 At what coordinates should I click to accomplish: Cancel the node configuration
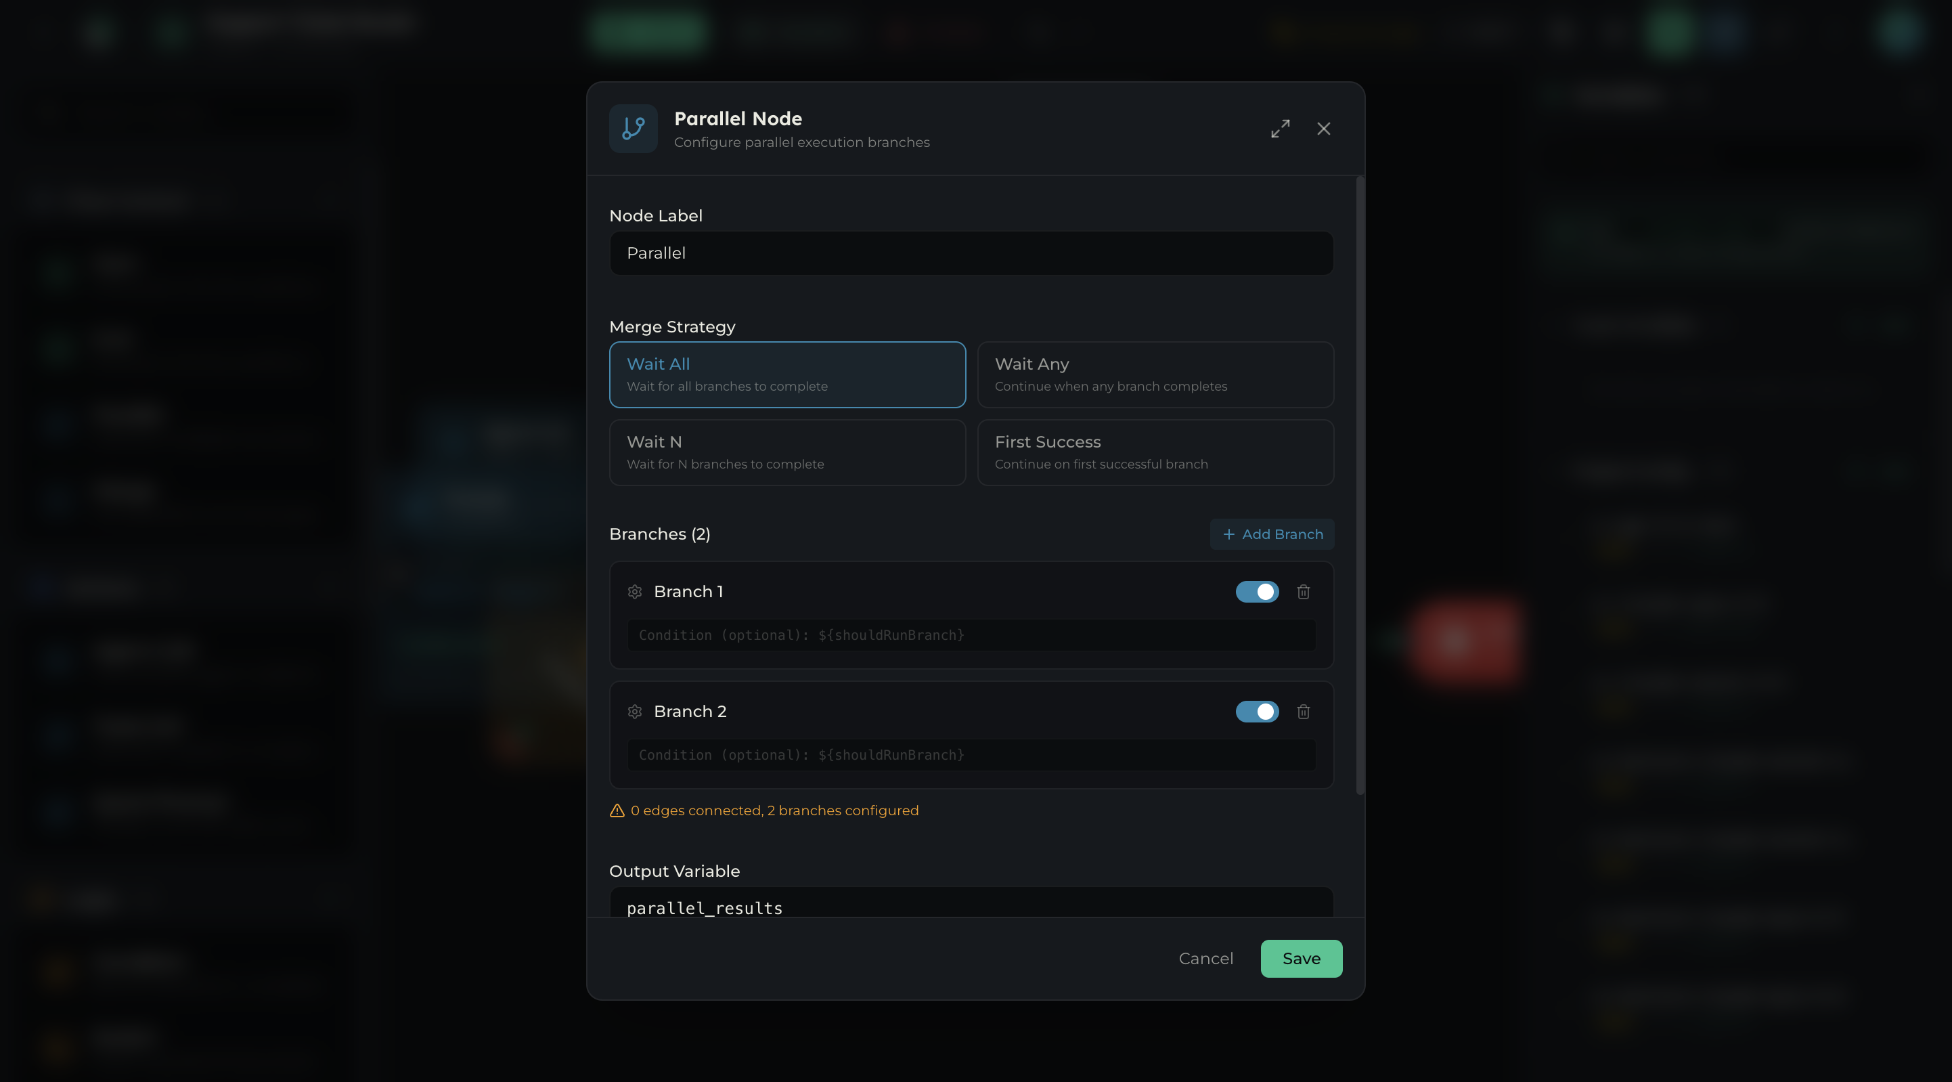1205,958
